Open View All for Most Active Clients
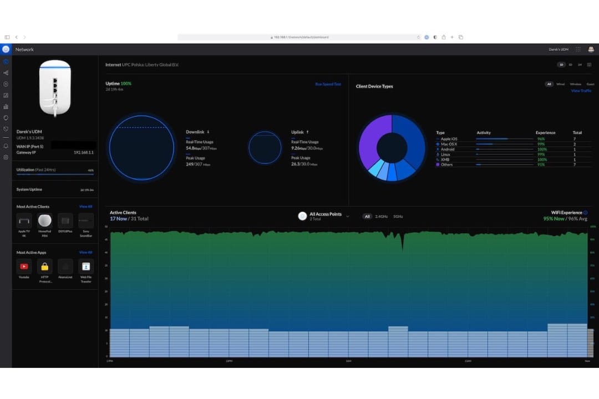Image resolution: width=599 pixels, height=399 pixels. tap(85, 207)
